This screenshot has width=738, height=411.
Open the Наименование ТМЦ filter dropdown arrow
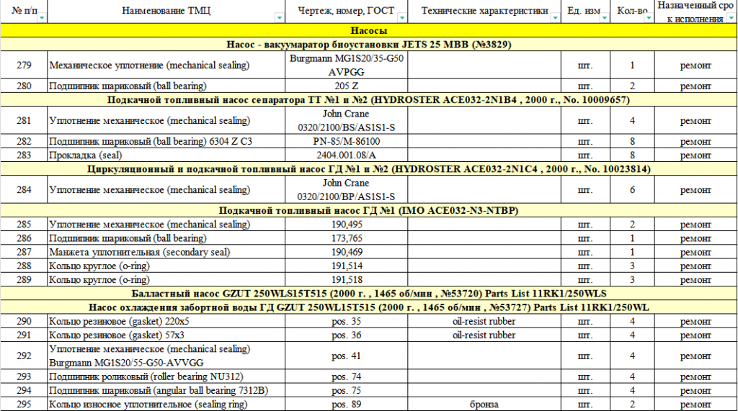tap(279, 18)
